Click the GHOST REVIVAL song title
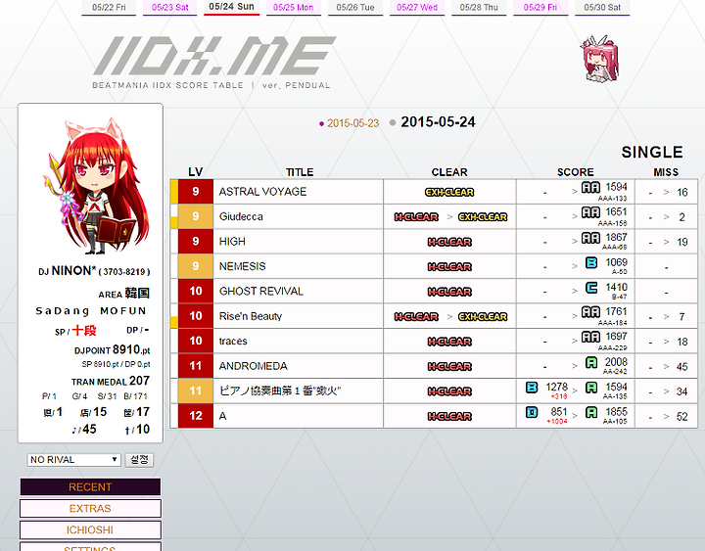Image resolution: width=705 pixels, height=551 pixels. point(261,292)
